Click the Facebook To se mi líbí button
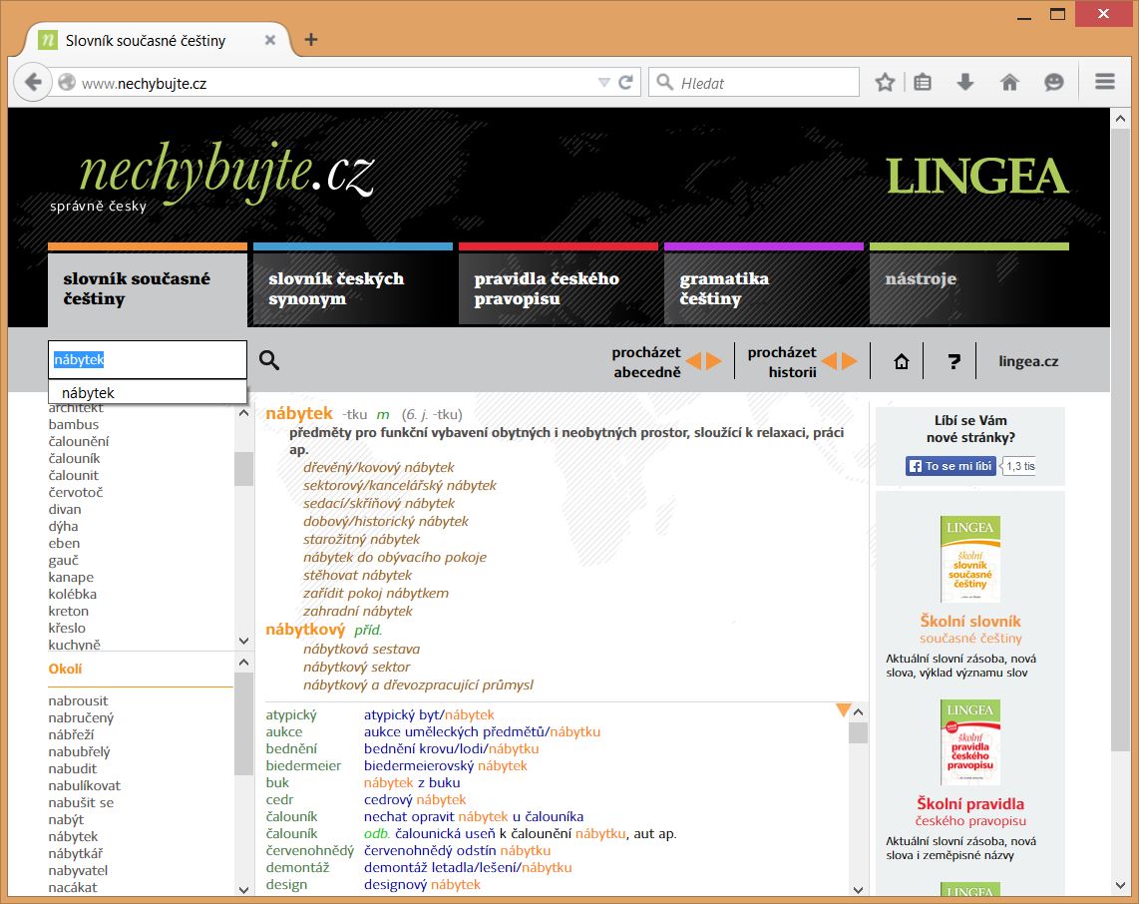The width and height of the screenshot is (1139, 904). pyautogui.click(x=950, y=466)
